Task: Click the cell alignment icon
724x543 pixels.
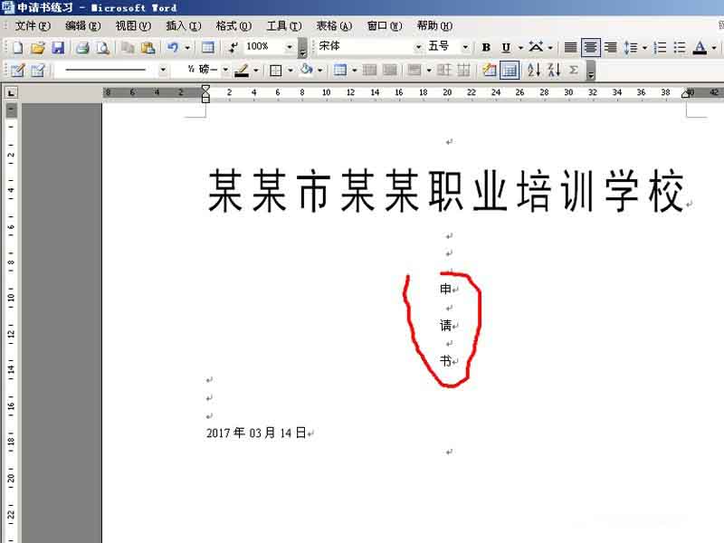Action: [414, 71]
